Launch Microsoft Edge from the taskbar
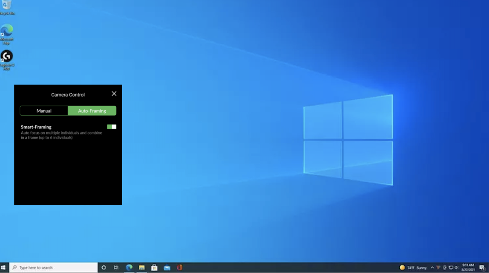 click(x=129, y=267)
